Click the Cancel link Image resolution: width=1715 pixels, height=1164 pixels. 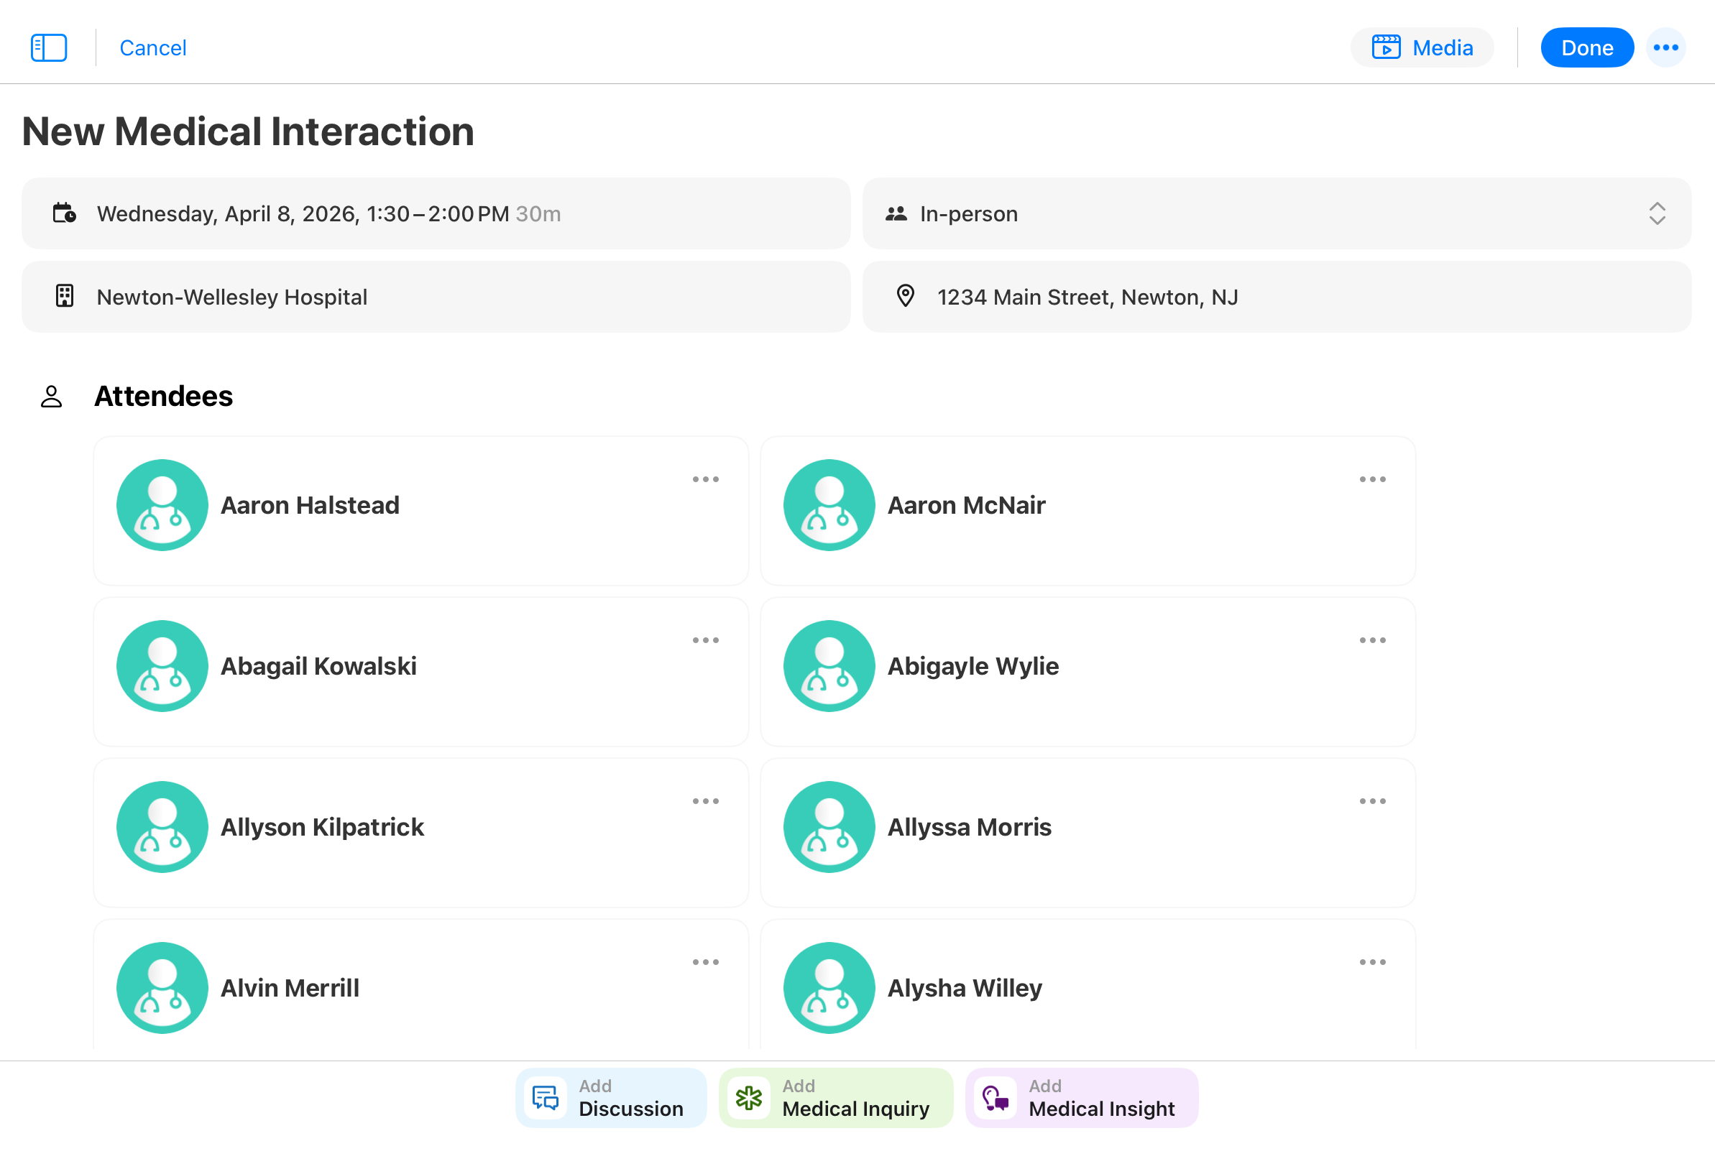coord(153,48)
